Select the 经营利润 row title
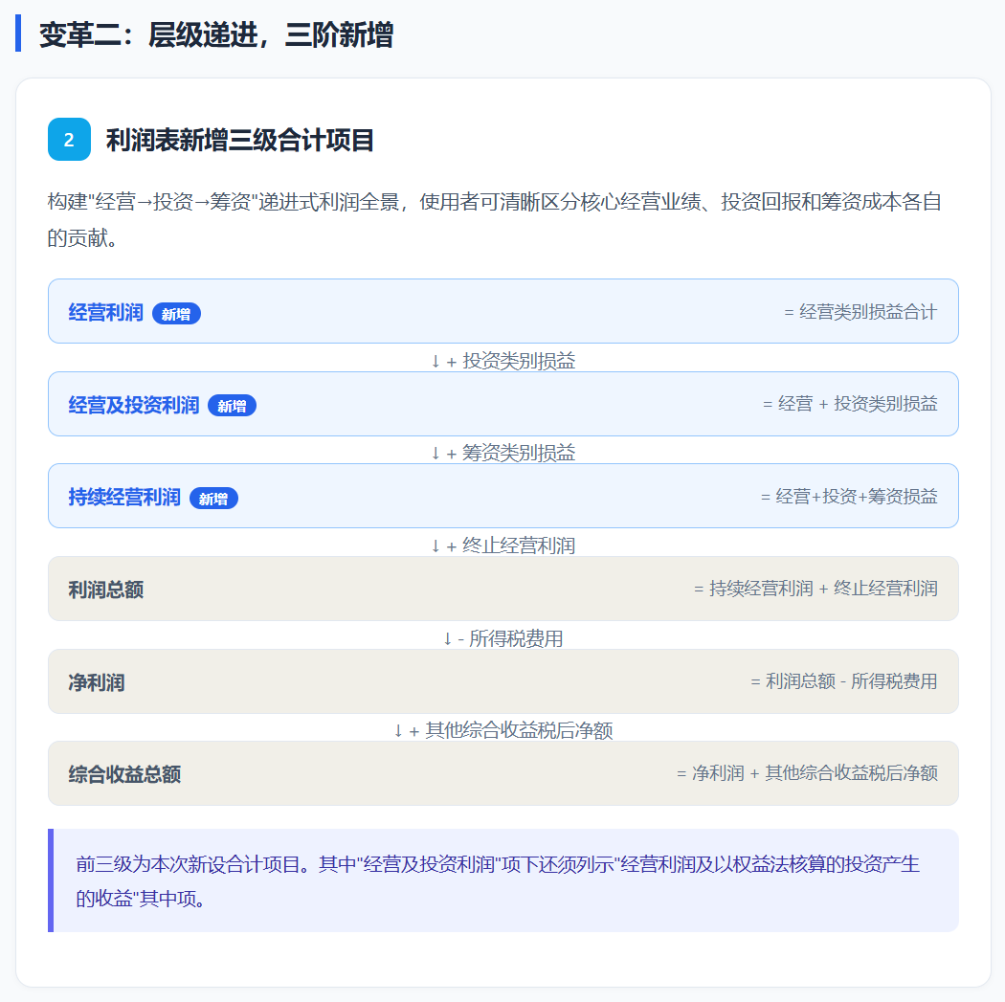Viewport: 1005px width, 1002px height. [105, 313]
